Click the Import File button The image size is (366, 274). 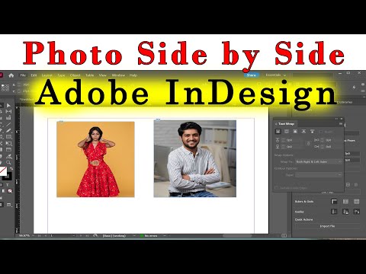click(x=327, y=226)
